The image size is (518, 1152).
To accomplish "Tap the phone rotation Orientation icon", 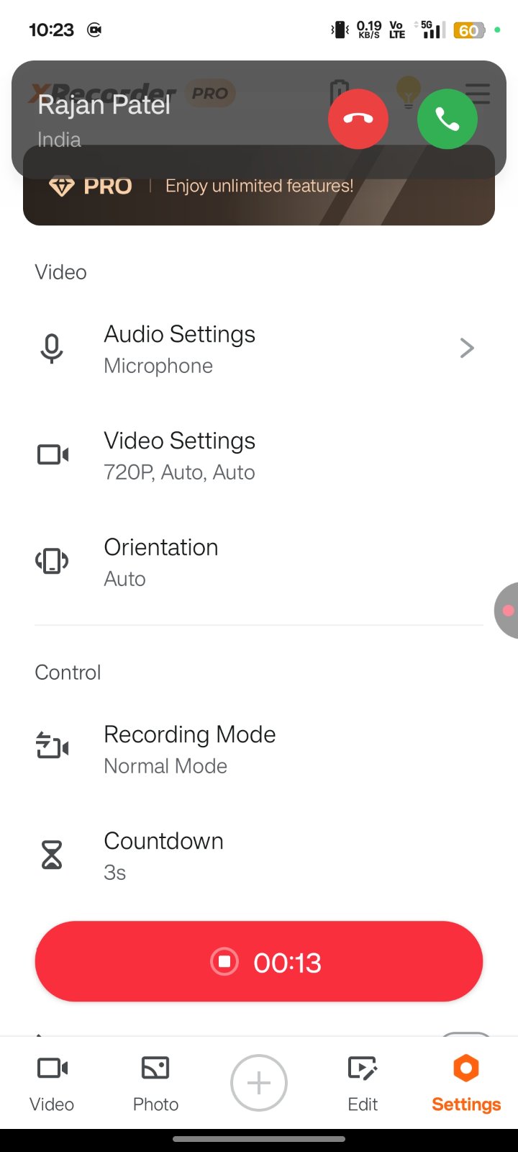I will coord(52,562).
